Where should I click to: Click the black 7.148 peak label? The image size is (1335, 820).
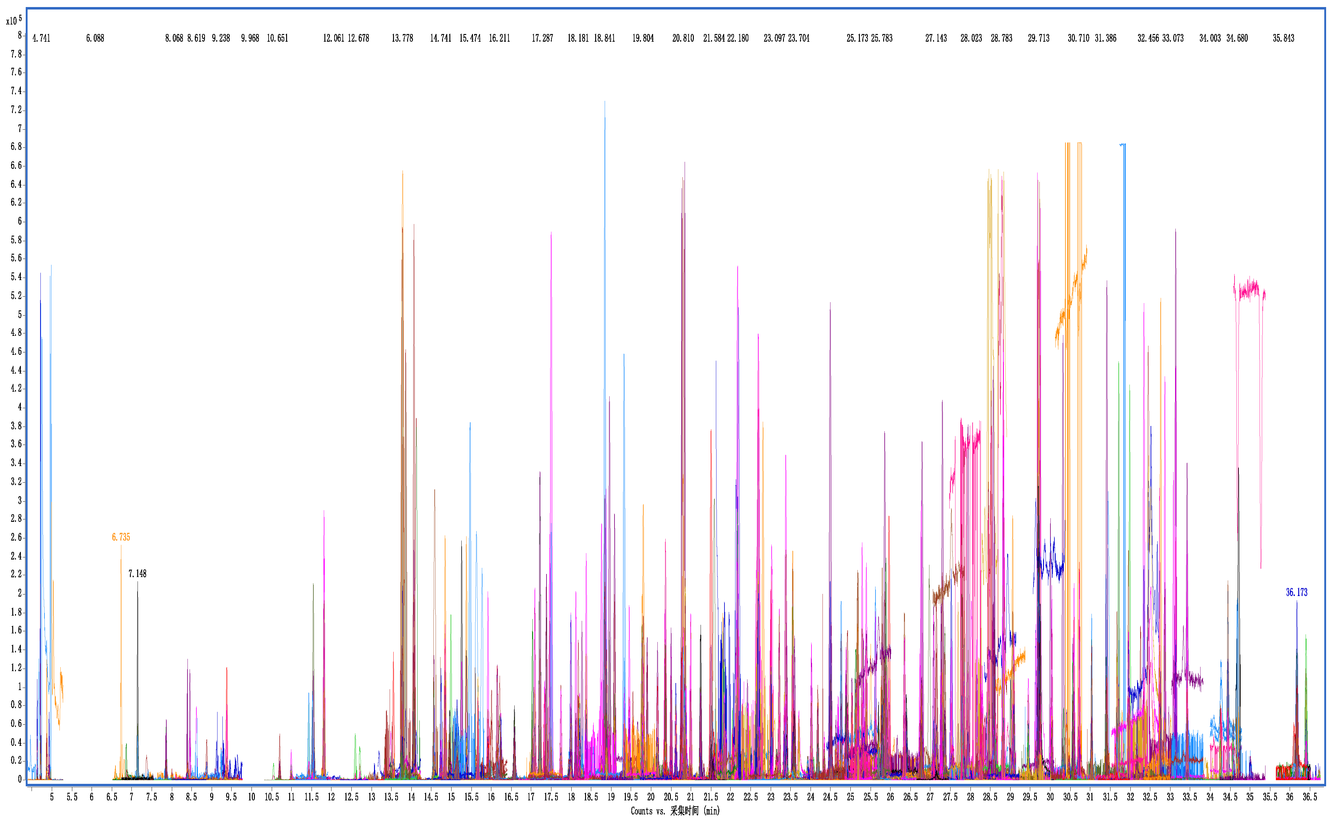click(137, 573)
